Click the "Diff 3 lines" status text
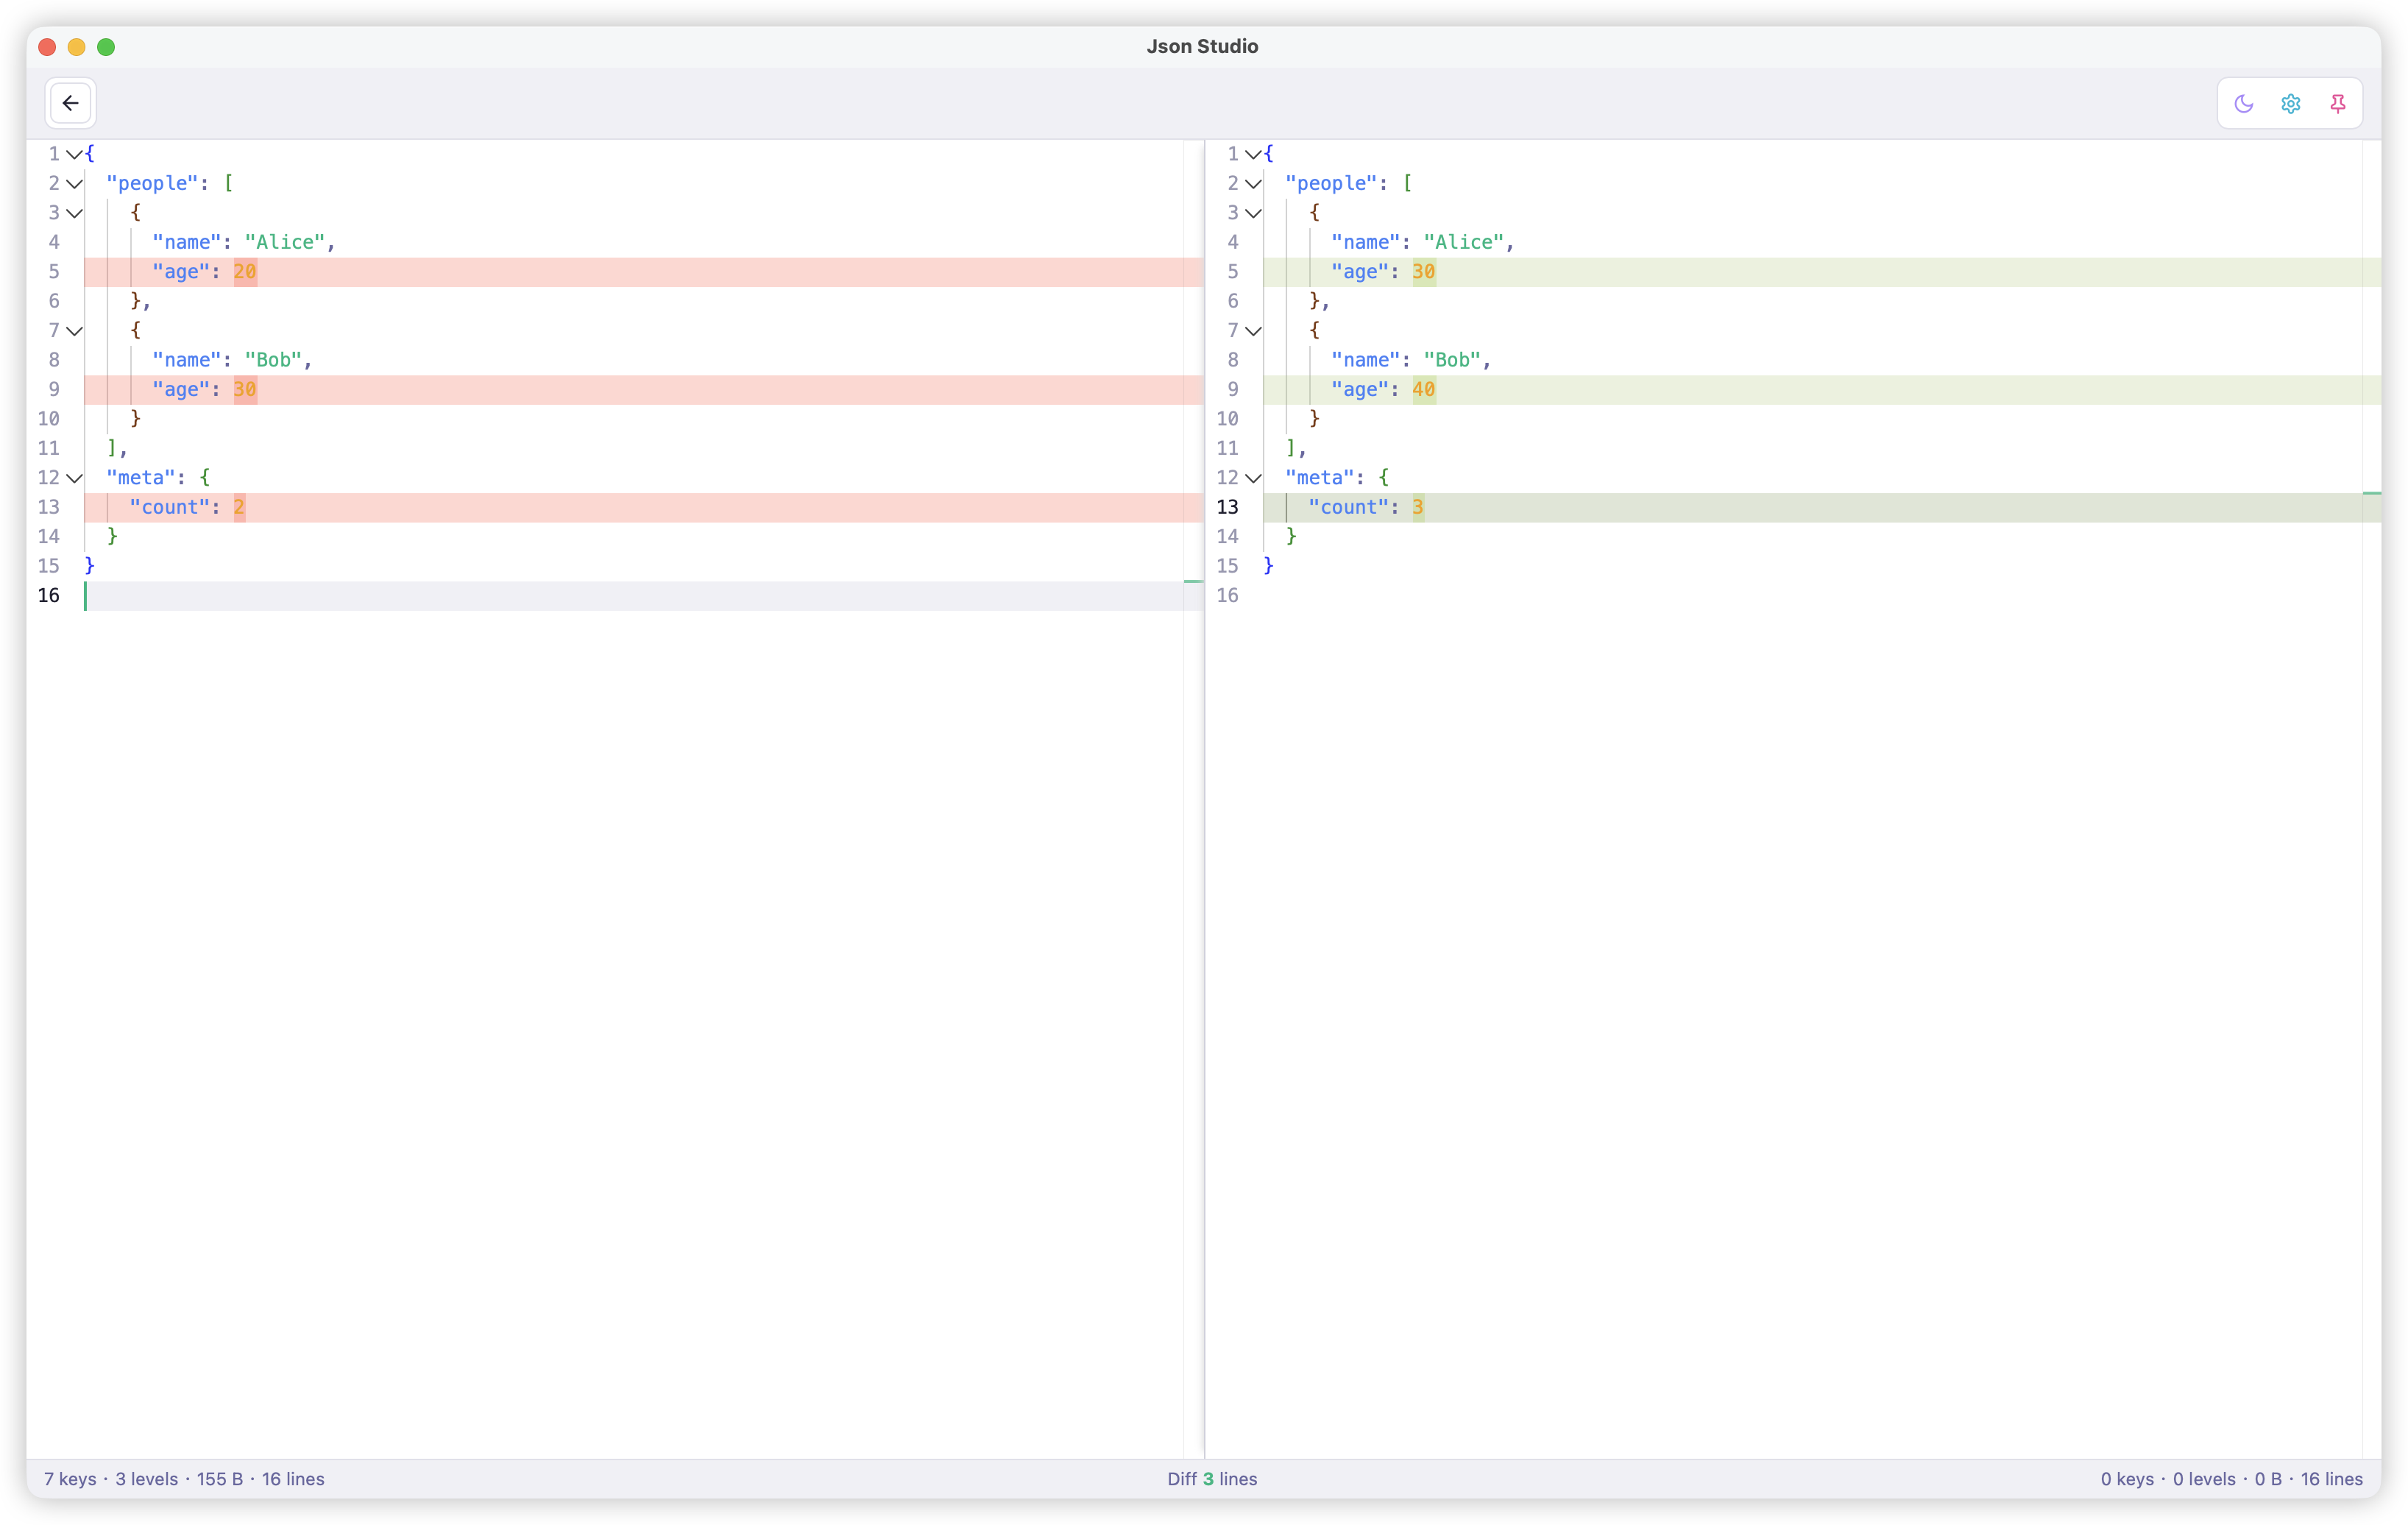 click(x=1212, y=1479)
